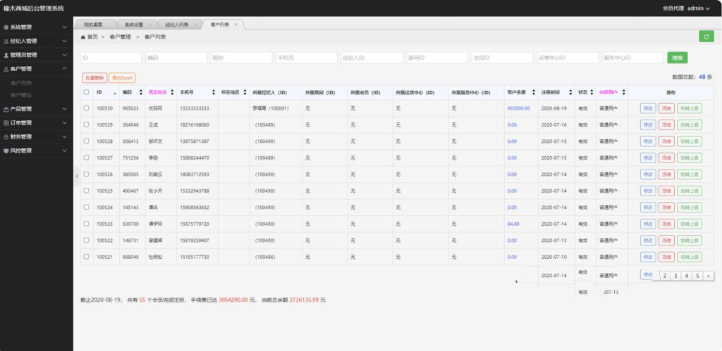Close the 客户列表 tab with its X
The image size is (722, 351).
[235, 25]
